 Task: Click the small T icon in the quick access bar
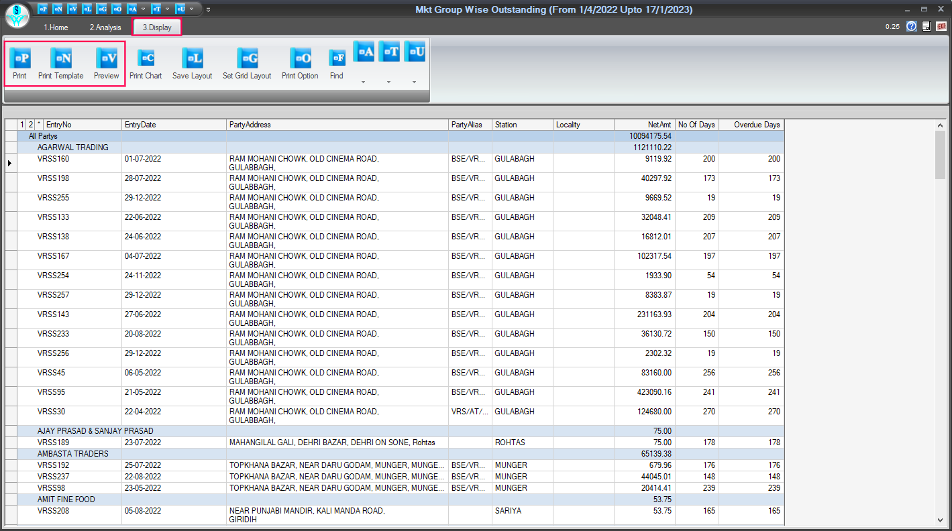[156, 9]
